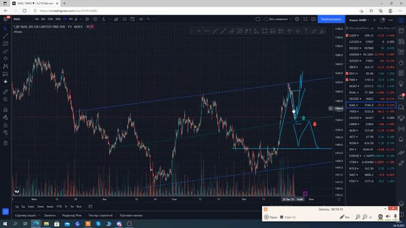Open the Fibonacci tools in left sidebar
The height and width of the screenshot is (228, 406).
[x=6, y=44]
